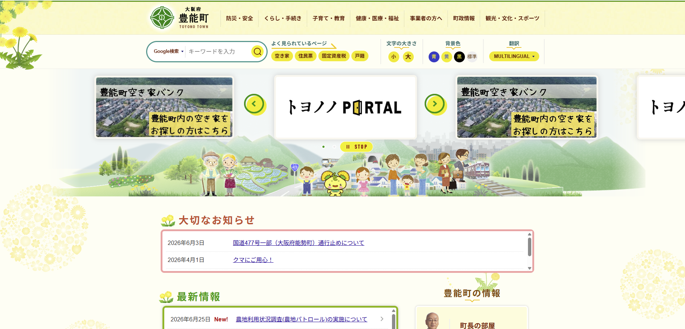Open 防災・安全 menu
This screenshot has height=329, width=685.
pyautogui.click(x=239, y=18)
